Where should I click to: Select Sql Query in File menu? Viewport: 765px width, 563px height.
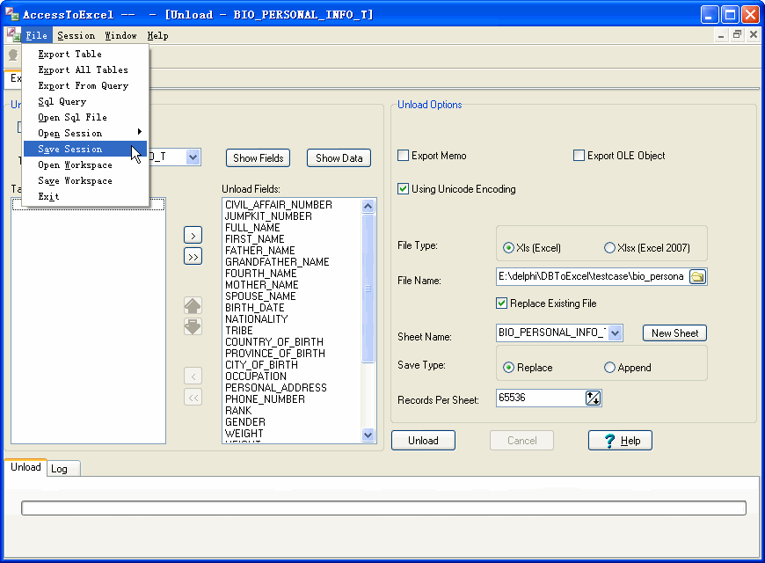point(85,101)
